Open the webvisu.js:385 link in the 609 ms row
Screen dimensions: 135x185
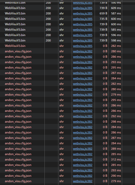point(83,8)
